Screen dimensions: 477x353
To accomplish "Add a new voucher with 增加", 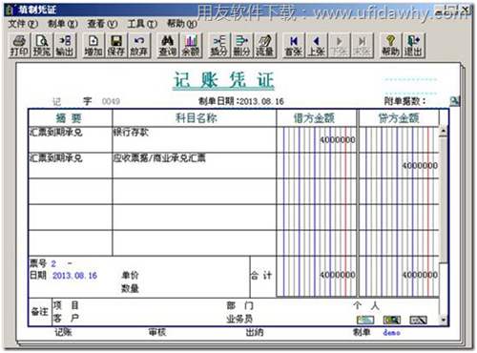I will pos(93,46).
